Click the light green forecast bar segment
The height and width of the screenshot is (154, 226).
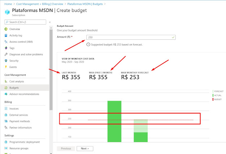pyautogui.click(x=141, y=126)
